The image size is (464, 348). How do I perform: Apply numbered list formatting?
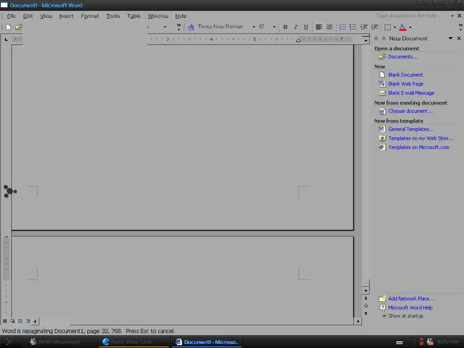pos(343,27)
